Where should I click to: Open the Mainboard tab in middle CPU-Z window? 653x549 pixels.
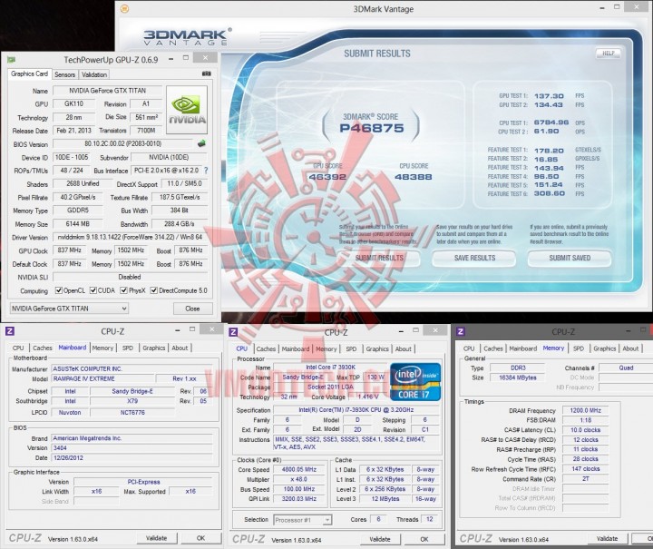coord(296,349)
